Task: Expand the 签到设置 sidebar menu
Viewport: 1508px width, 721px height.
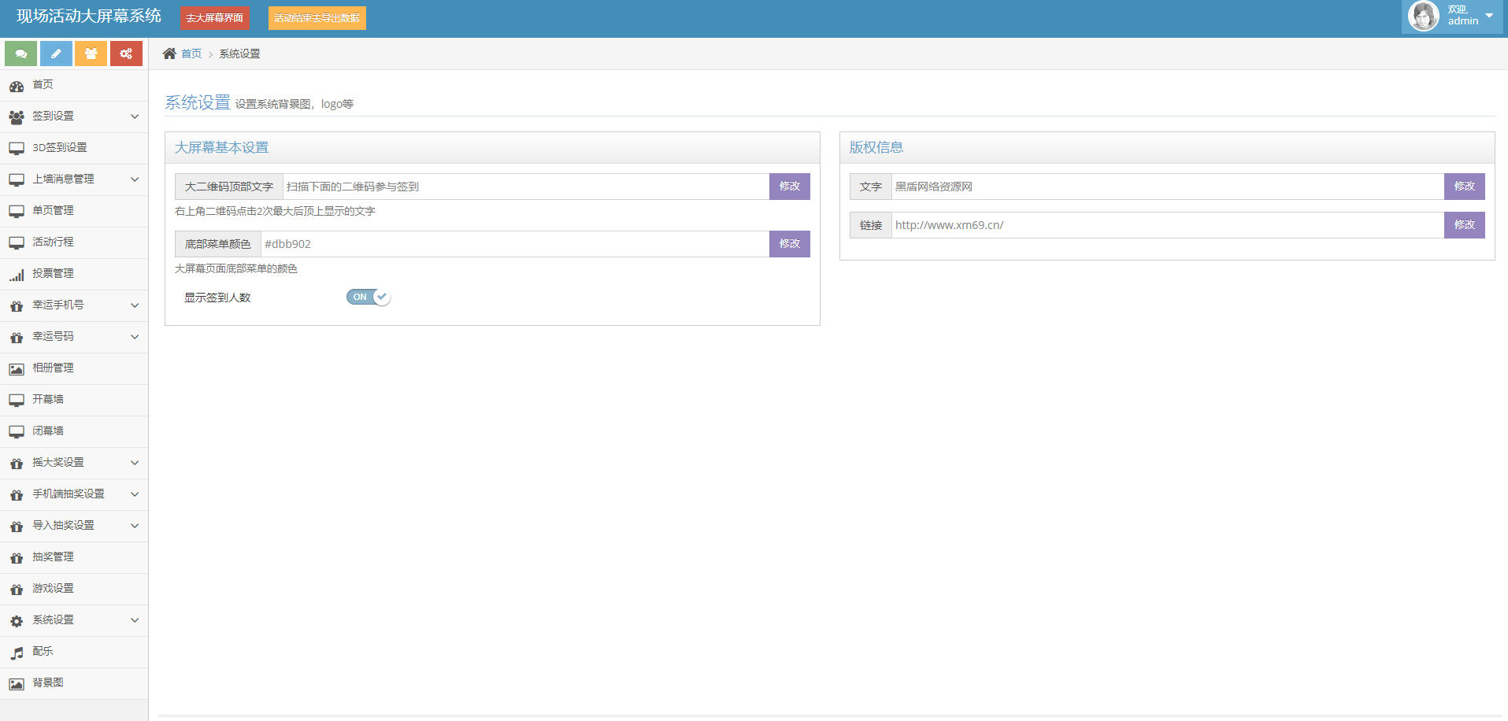Action: click(x=74, y=116)
